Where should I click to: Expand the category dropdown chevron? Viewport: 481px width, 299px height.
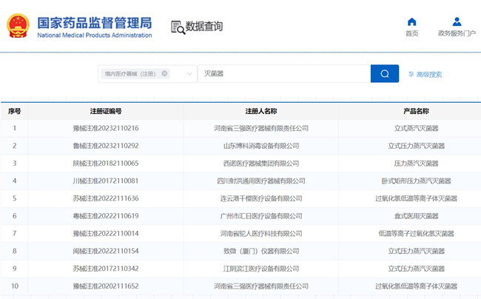[x=189, y=73]
